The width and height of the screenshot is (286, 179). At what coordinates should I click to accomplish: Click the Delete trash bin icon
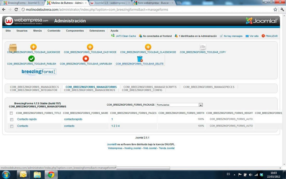click(140, 59)
